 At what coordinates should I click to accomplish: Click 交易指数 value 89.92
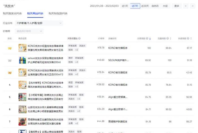[148, 60]
